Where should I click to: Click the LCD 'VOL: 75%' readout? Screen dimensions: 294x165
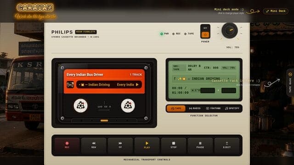(x=229, y=68)
